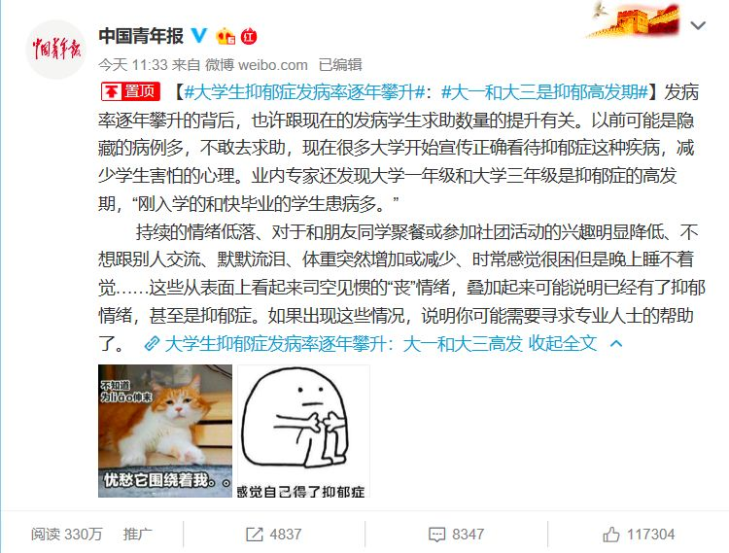729x553 pixels.
Task: Collapse full text with 收起全文
Action: tap(563, 343)
